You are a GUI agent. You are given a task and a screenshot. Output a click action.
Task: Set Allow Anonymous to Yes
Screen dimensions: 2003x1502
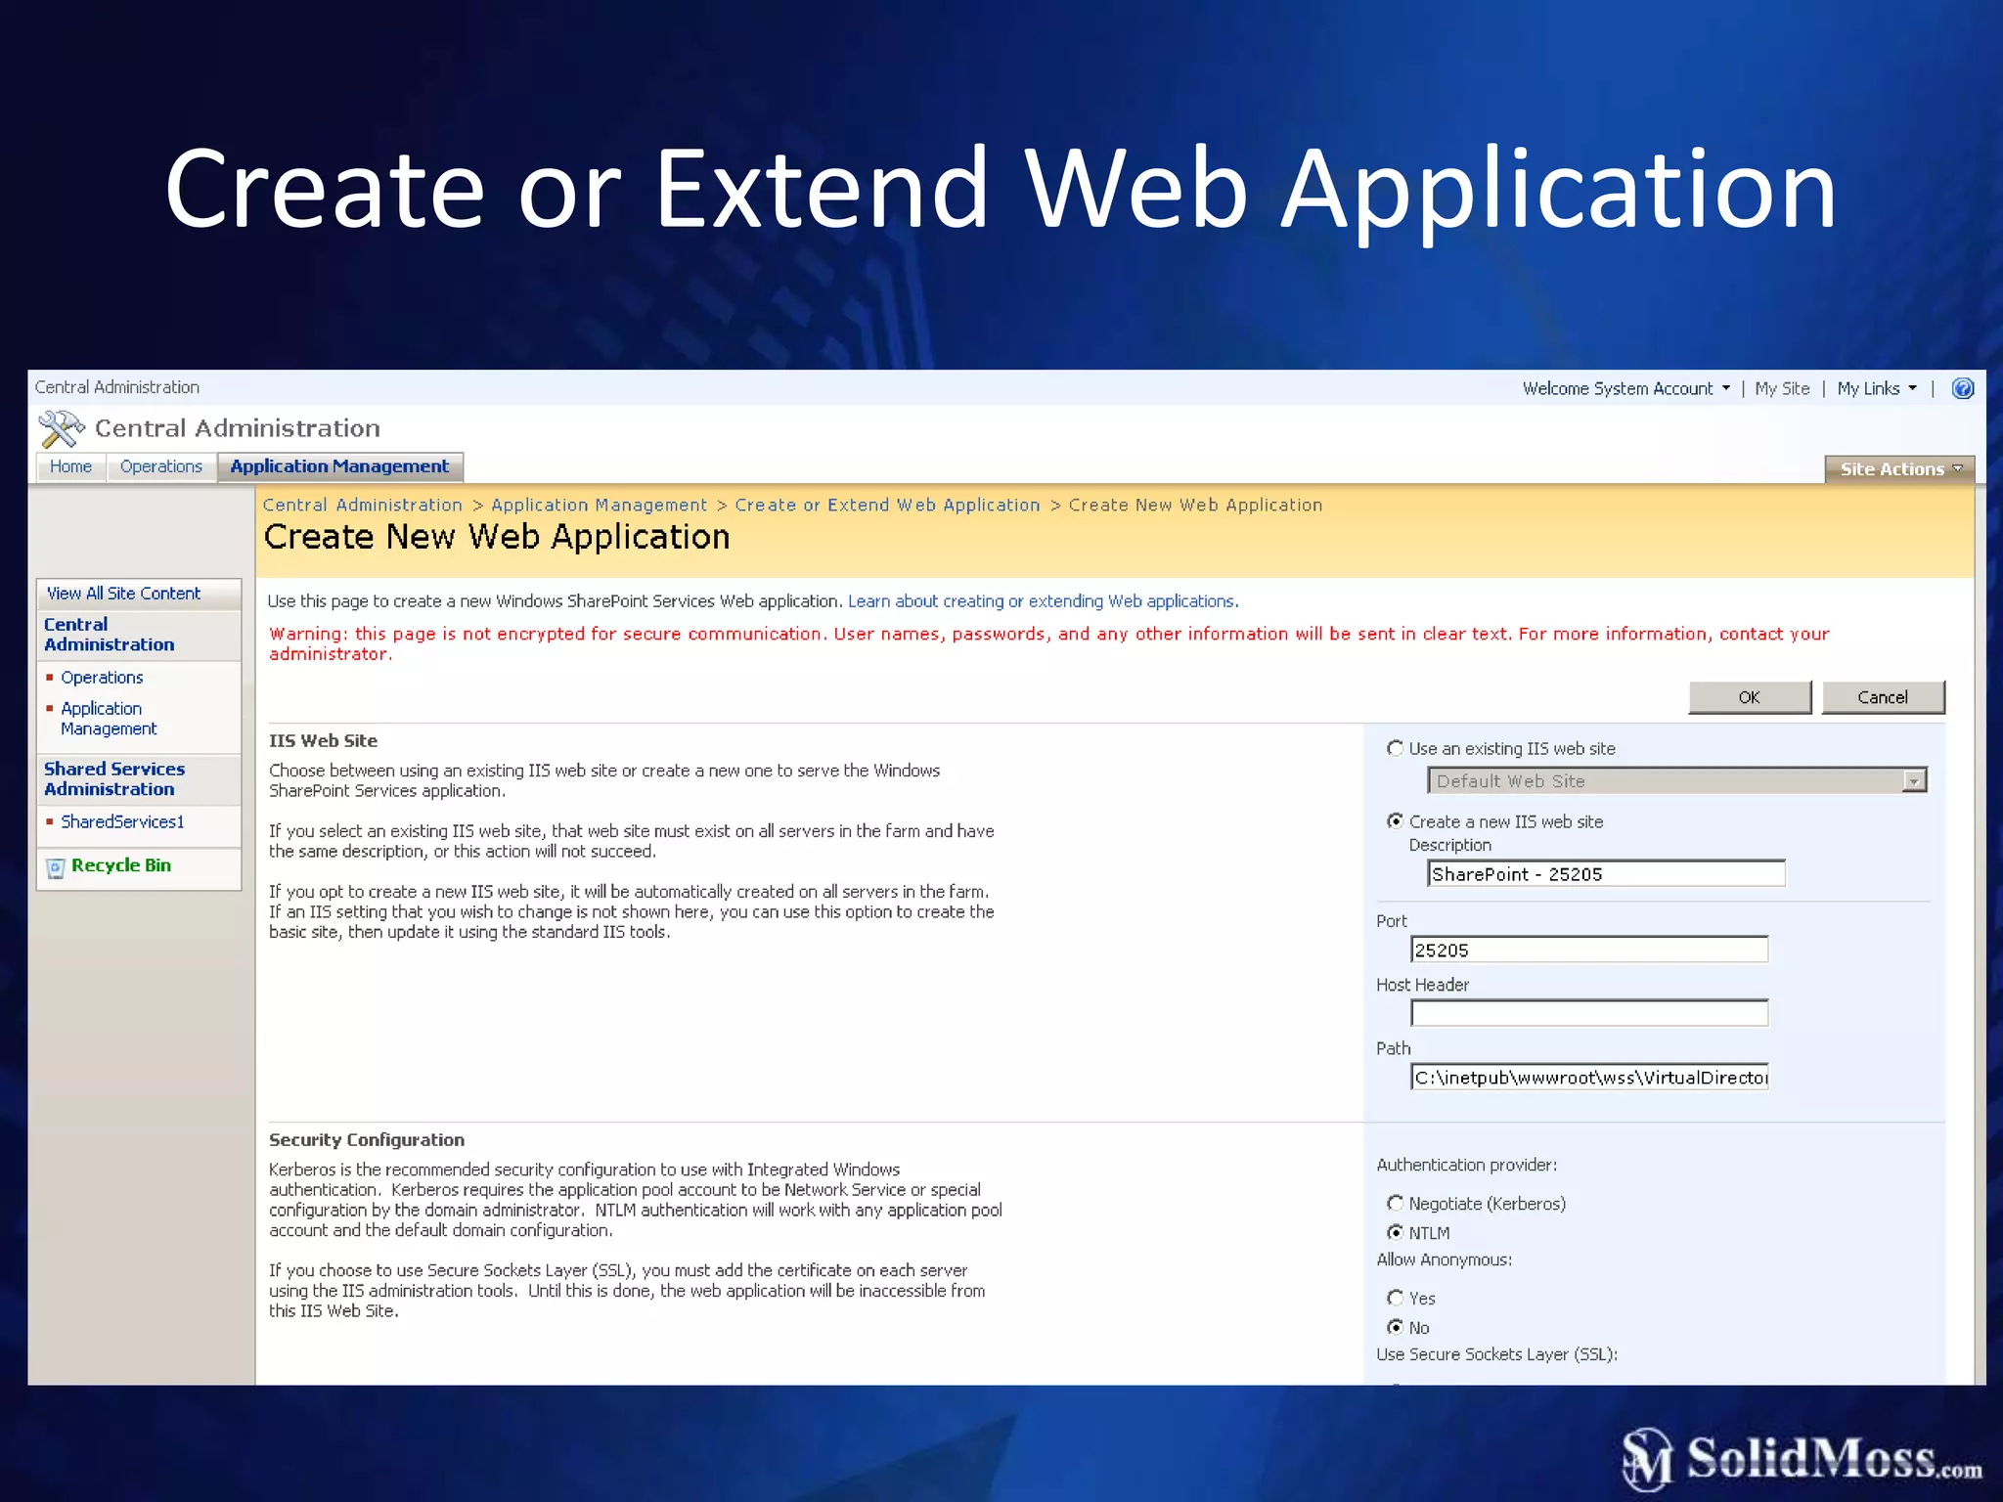(1395, 1298)
